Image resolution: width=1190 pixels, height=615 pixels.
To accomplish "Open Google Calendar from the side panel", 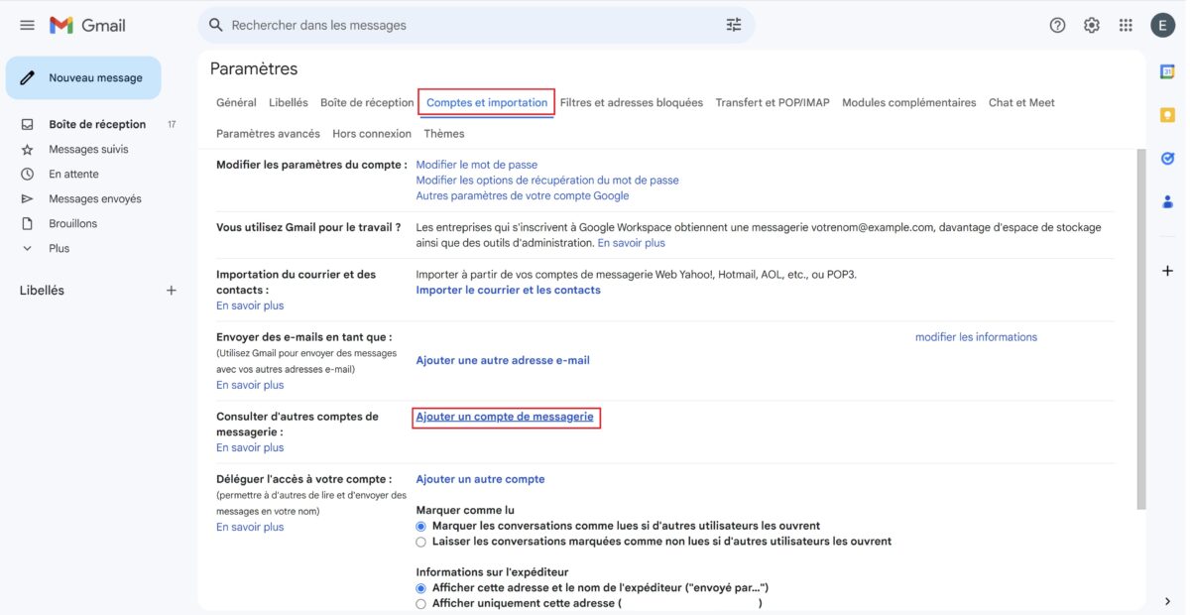I will coord(1166,71).
